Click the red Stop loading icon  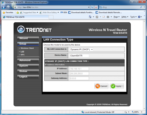tap(96, 7)
